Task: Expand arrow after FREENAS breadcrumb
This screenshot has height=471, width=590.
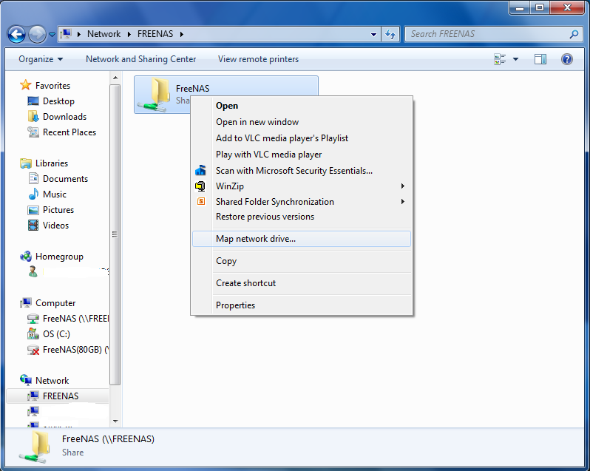Action: click(x=182, y=34)
